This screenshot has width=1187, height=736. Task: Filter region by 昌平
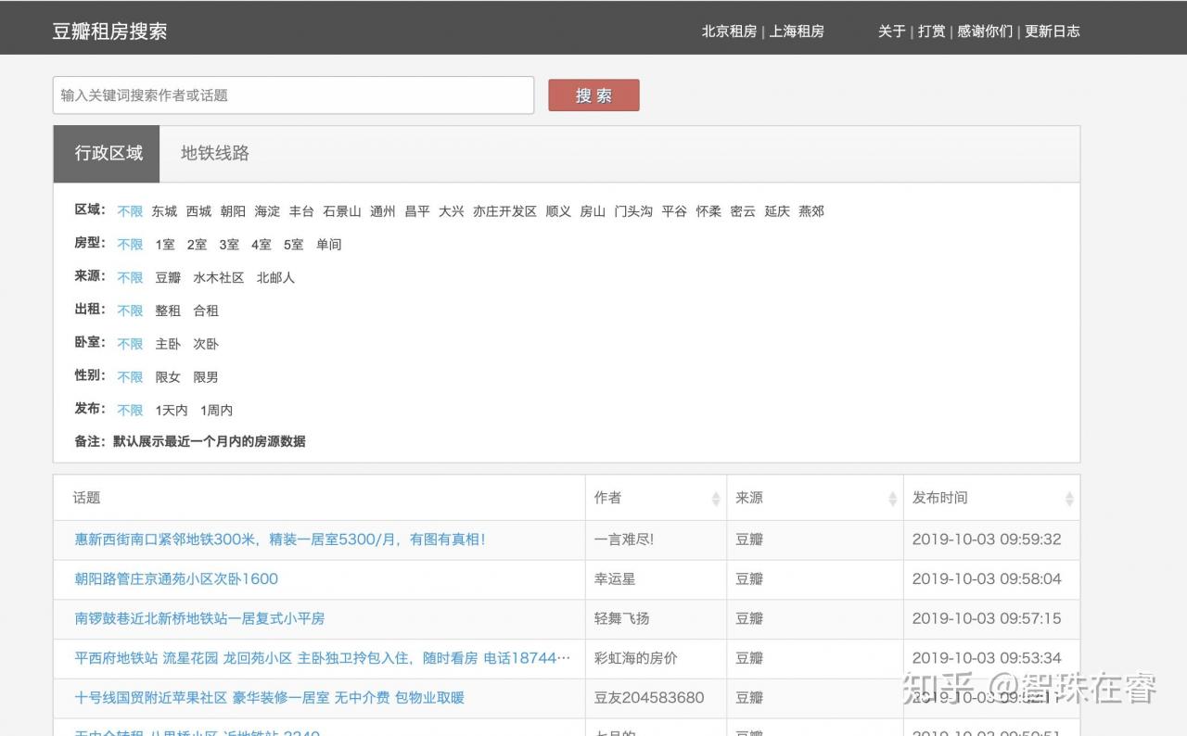tap(417, 211)
